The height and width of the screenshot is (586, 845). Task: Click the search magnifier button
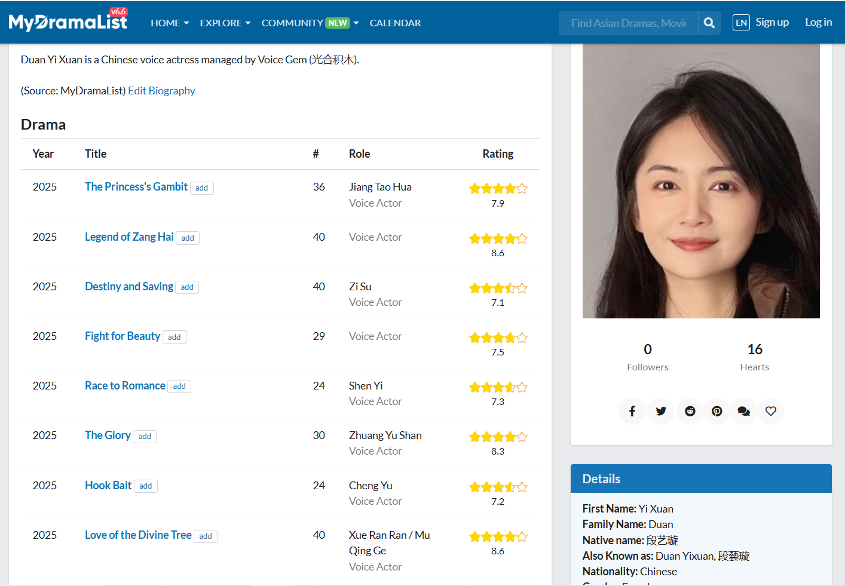pyautogui.click(x=709, y=23)
